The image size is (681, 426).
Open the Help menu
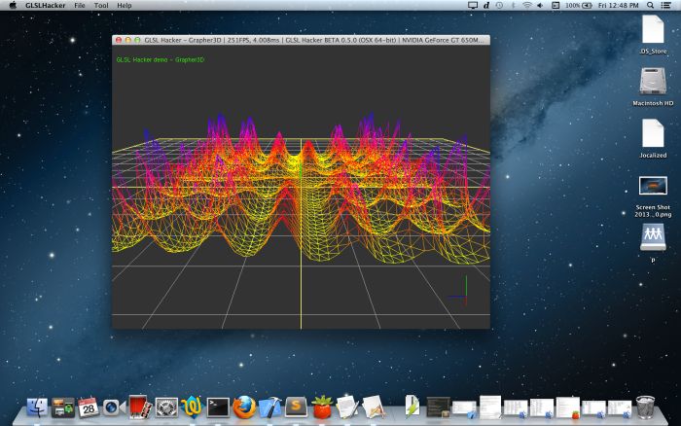125,6
